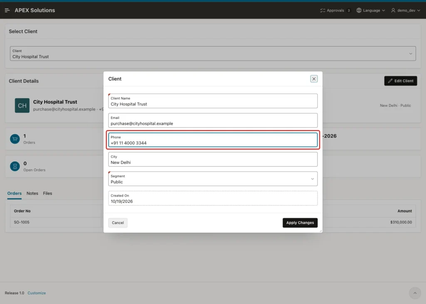Click the CH client initials avatar

point(22,105)
